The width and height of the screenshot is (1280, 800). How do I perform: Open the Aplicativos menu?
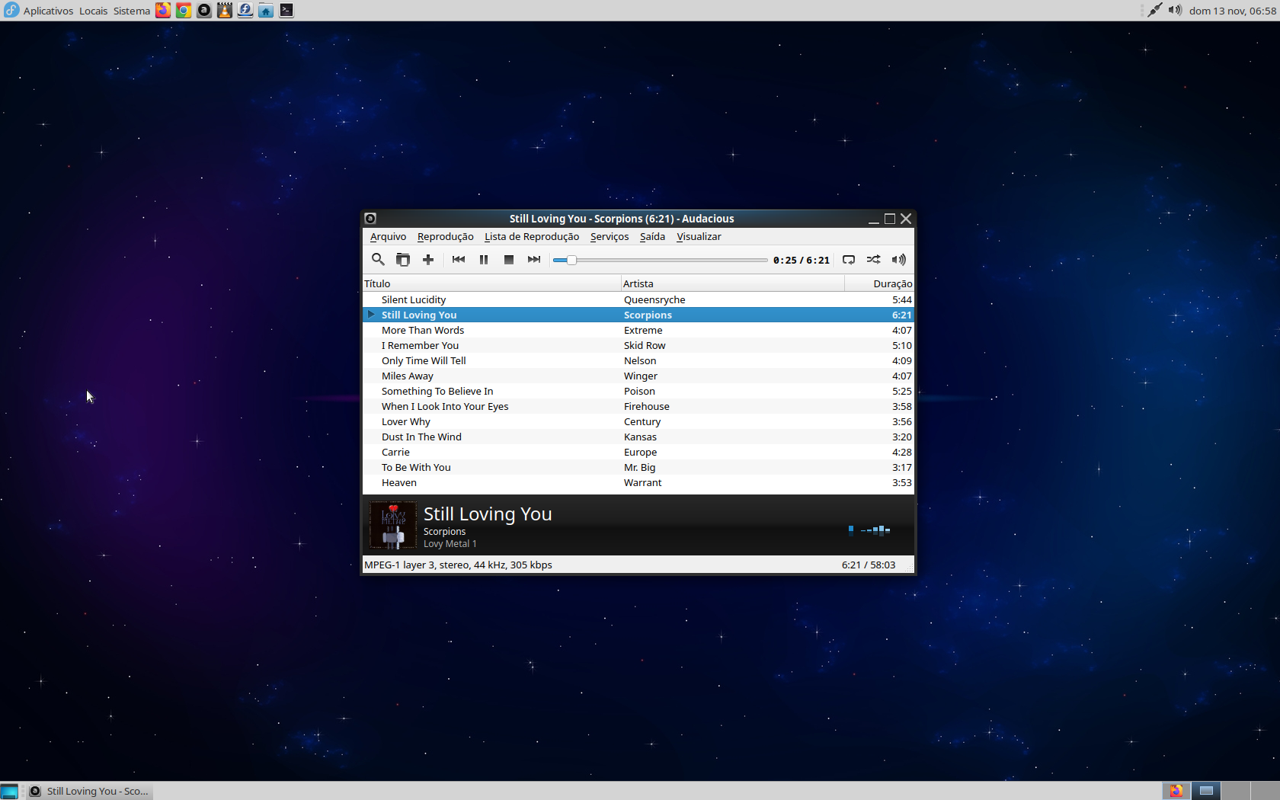[49, 11]
